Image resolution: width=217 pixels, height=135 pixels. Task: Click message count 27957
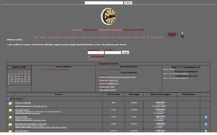click(134, 124)
